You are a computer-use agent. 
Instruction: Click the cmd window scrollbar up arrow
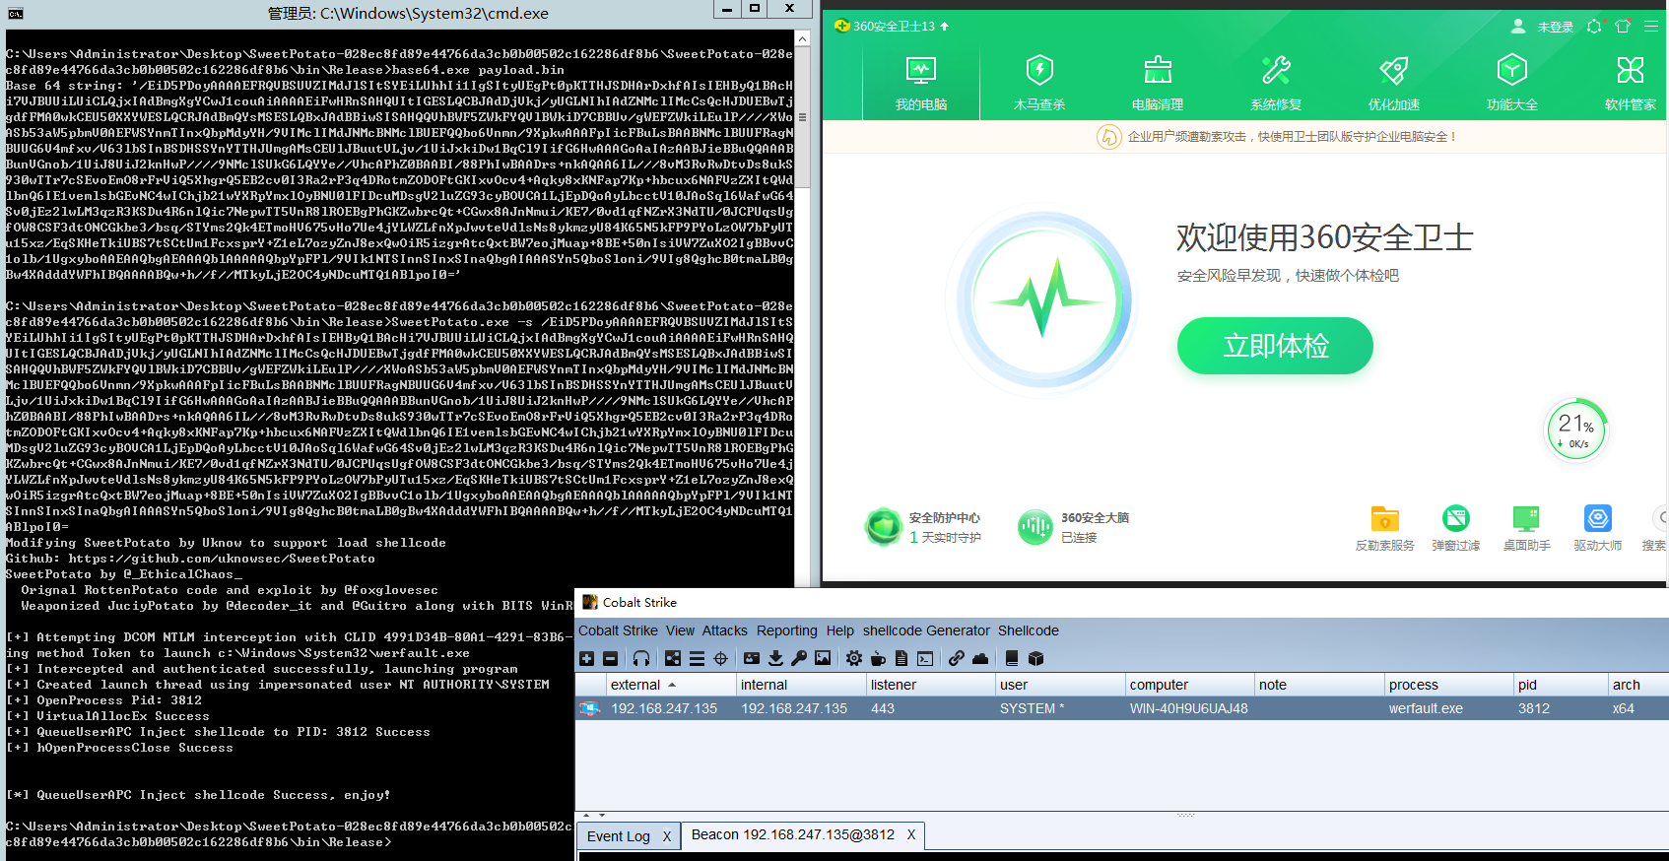(x=802, y=38)
